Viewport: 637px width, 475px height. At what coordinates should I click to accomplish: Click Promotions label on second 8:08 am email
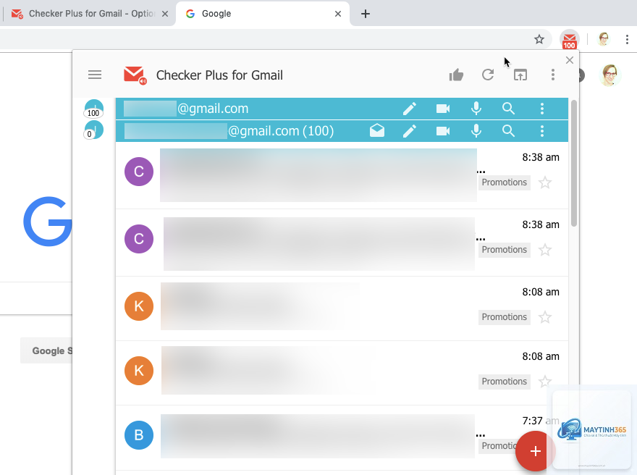click(504, 382)
